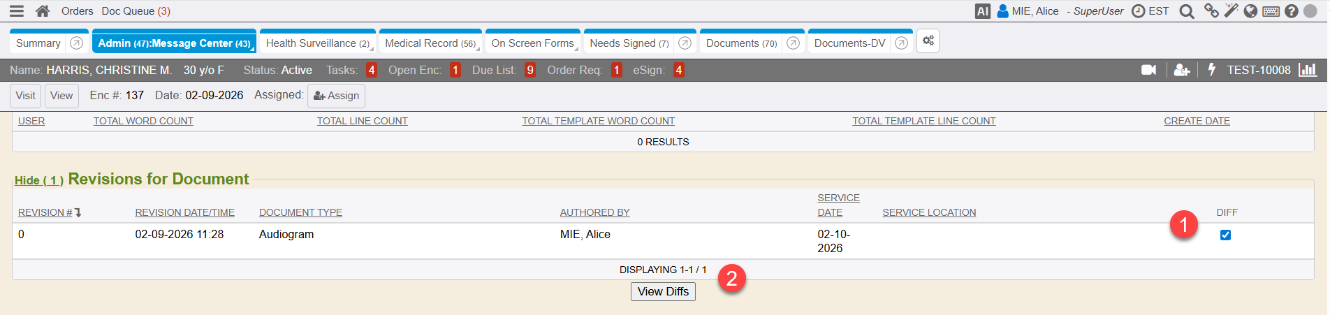This screenshot has width=1330, height=315.
Task: Click the bar chart icon by TEST-10008
Action: pos(1307,70)
